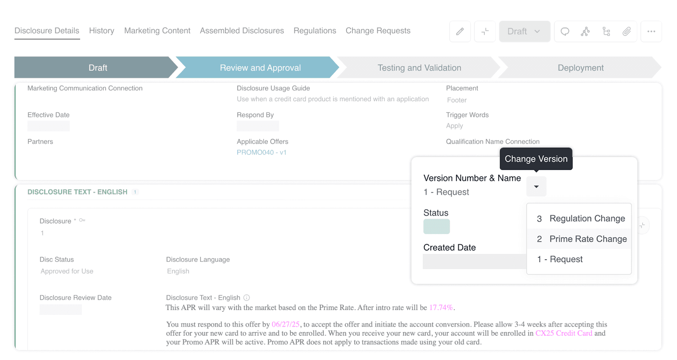Open the PROMO040 - v1 offer link

262,153
